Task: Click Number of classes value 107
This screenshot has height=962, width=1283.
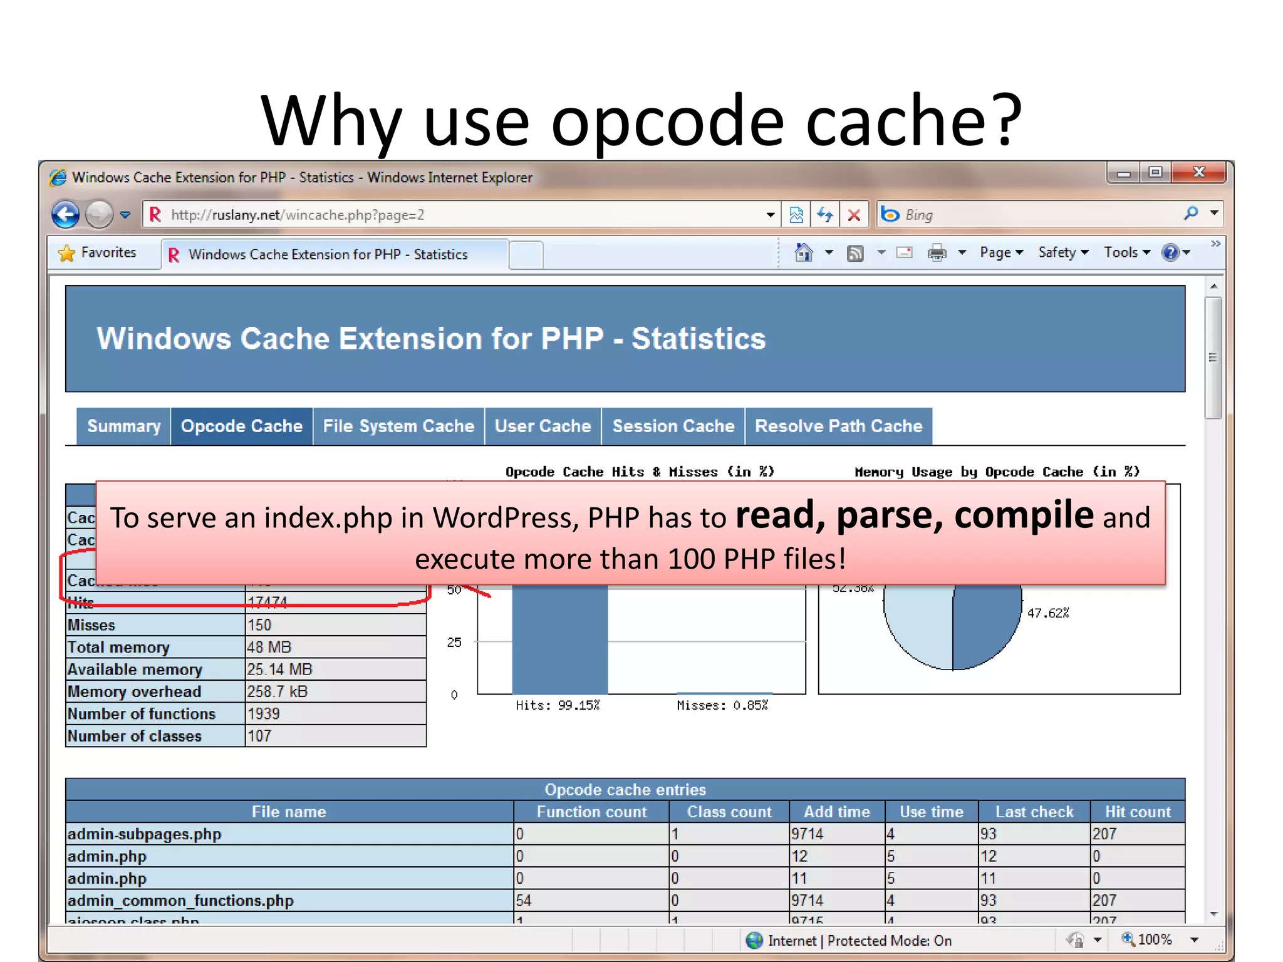Action: click(259, 736)
